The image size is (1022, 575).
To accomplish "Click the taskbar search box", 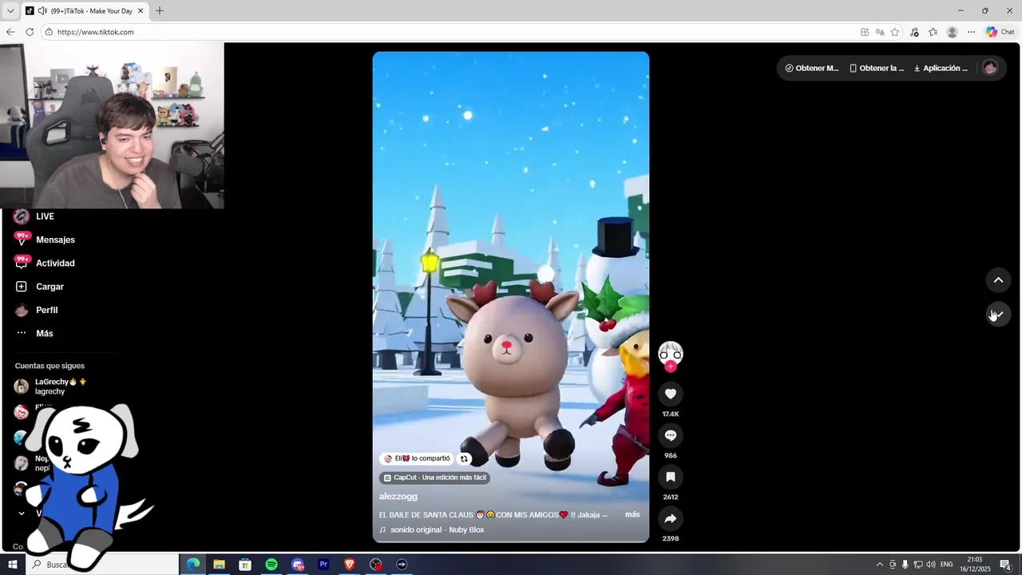I will [x=102, y=565].
